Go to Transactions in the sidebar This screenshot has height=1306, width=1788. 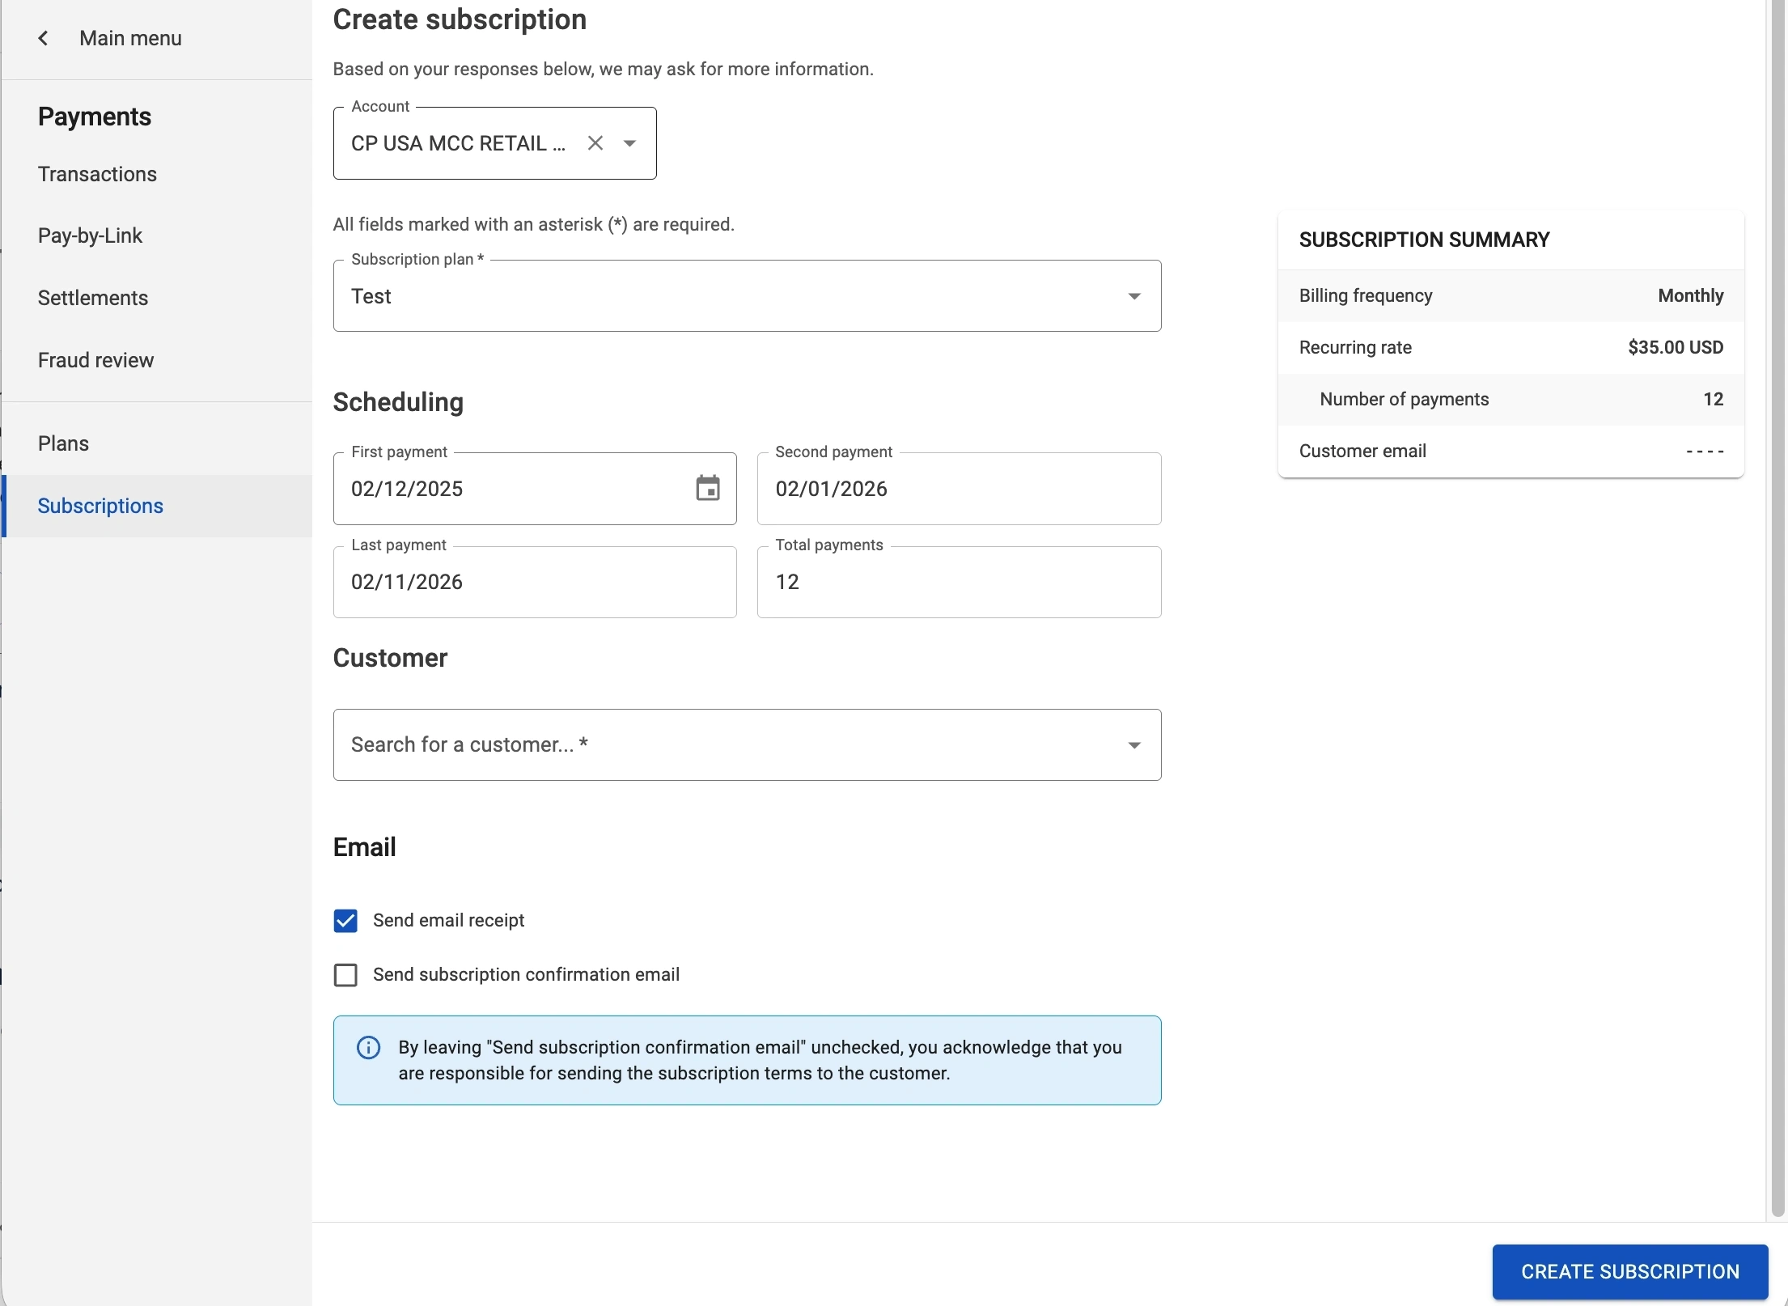[97, 174]
